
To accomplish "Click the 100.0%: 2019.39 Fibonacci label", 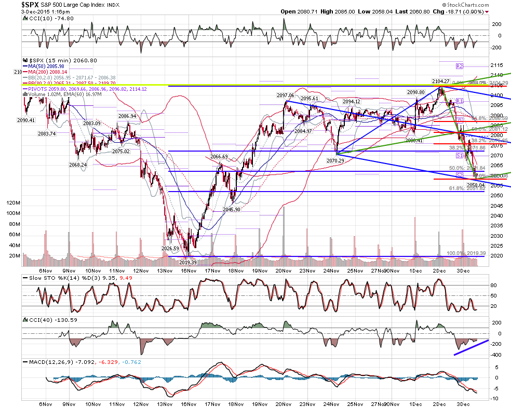I will [x=466, y=253].
